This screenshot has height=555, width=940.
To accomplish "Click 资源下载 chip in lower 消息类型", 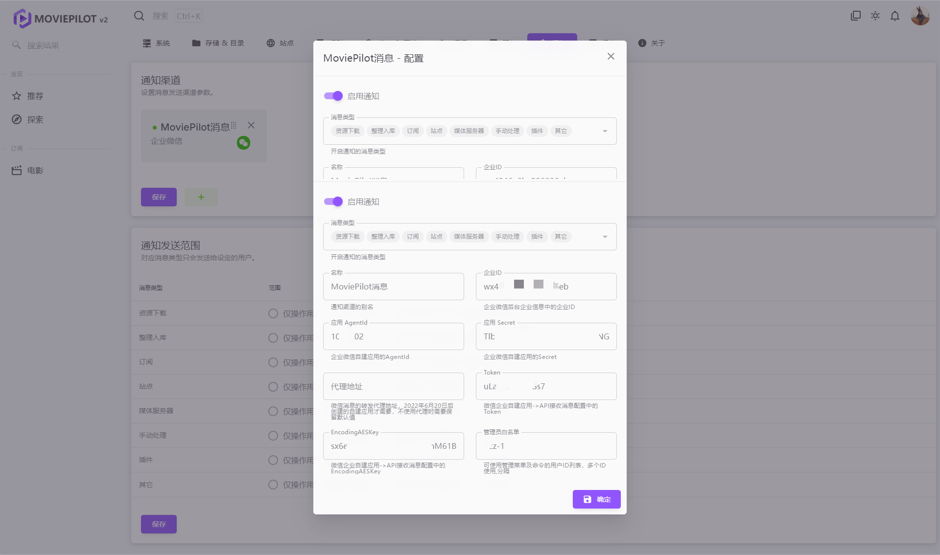I will (348, 237).
